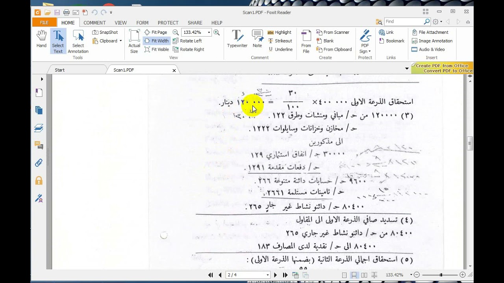Choose the Highlight tool

click(x=280, y=32)
